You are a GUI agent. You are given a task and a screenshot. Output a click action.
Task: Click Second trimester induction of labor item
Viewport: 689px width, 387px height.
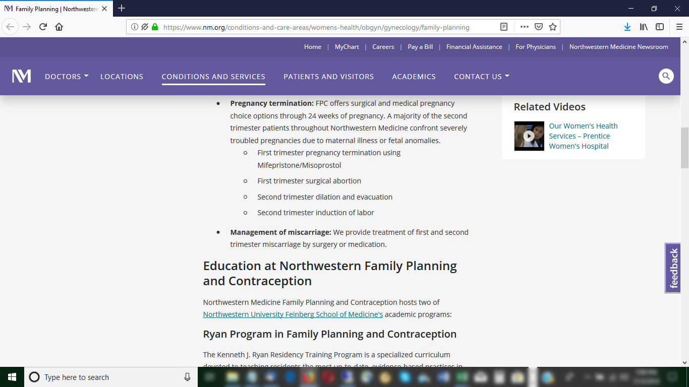[316, 213]
